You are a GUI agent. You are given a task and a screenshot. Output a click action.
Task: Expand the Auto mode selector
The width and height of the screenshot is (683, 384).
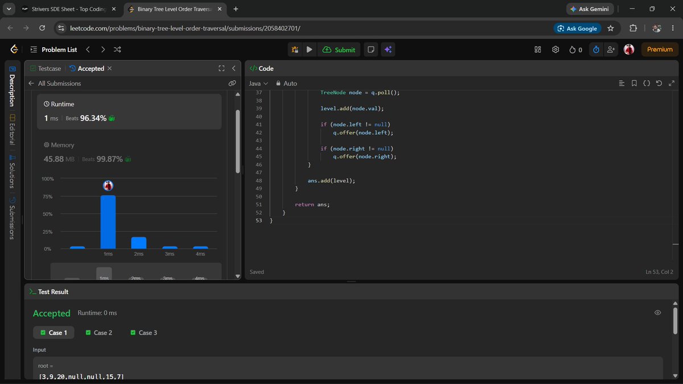point(286,83)
